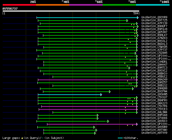Click the UniRef100_B9HQ88 hit name
Image resolution: width=172 pixels, height=140 pixels.
154,89
